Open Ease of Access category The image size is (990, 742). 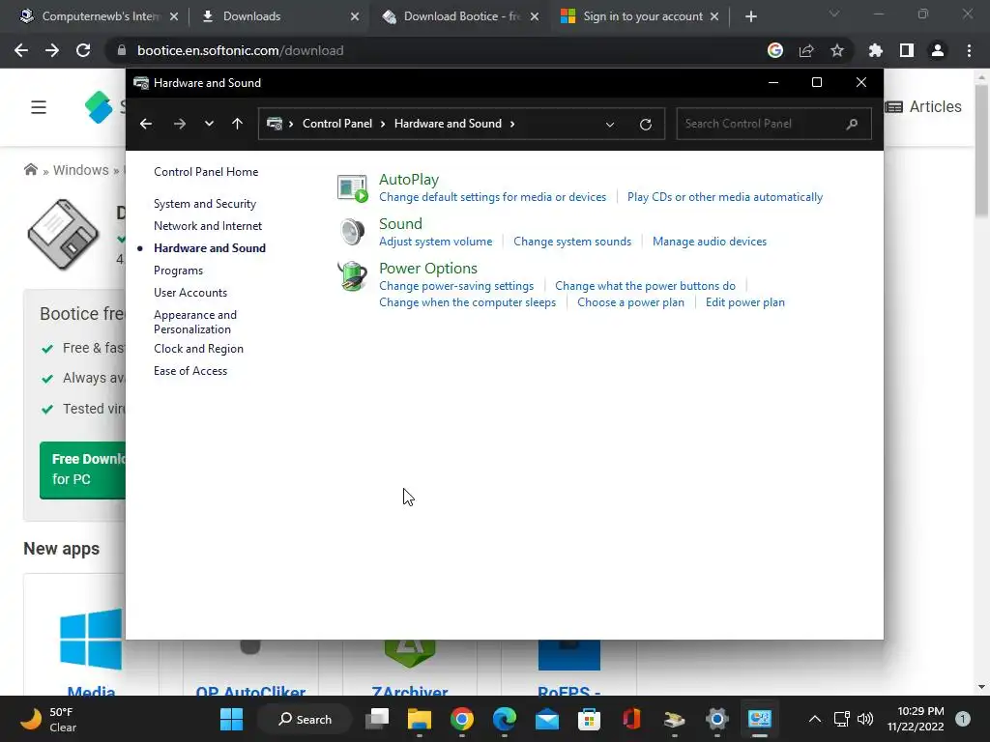tap(190, 370)
